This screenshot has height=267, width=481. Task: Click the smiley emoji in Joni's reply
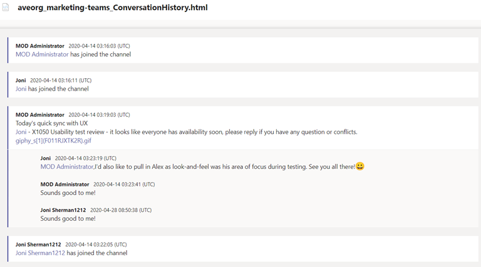[x=360, y=166]
